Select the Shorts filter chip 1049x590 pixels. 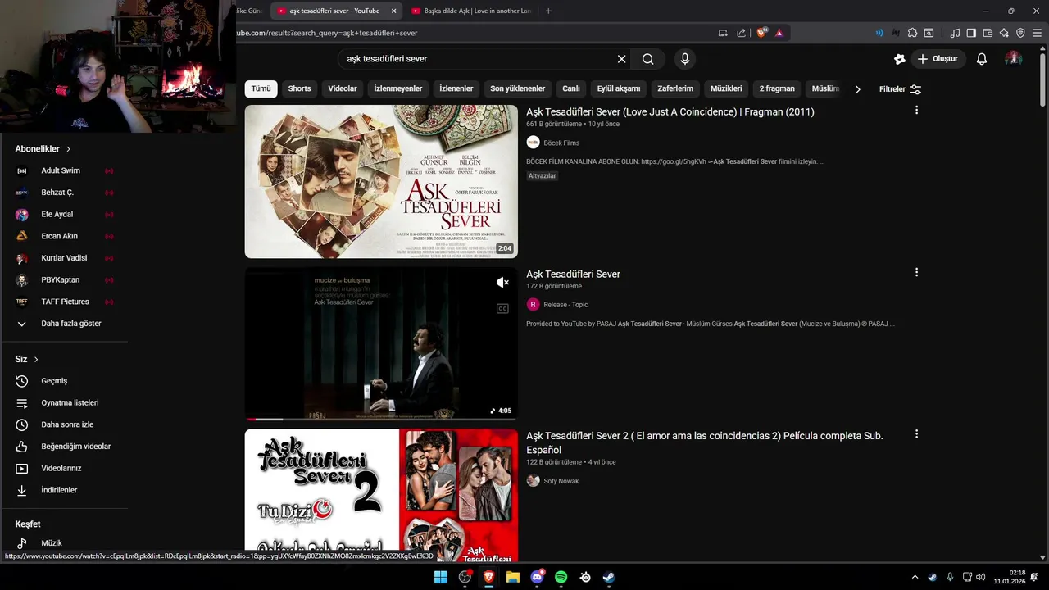(x=299, y=88)
